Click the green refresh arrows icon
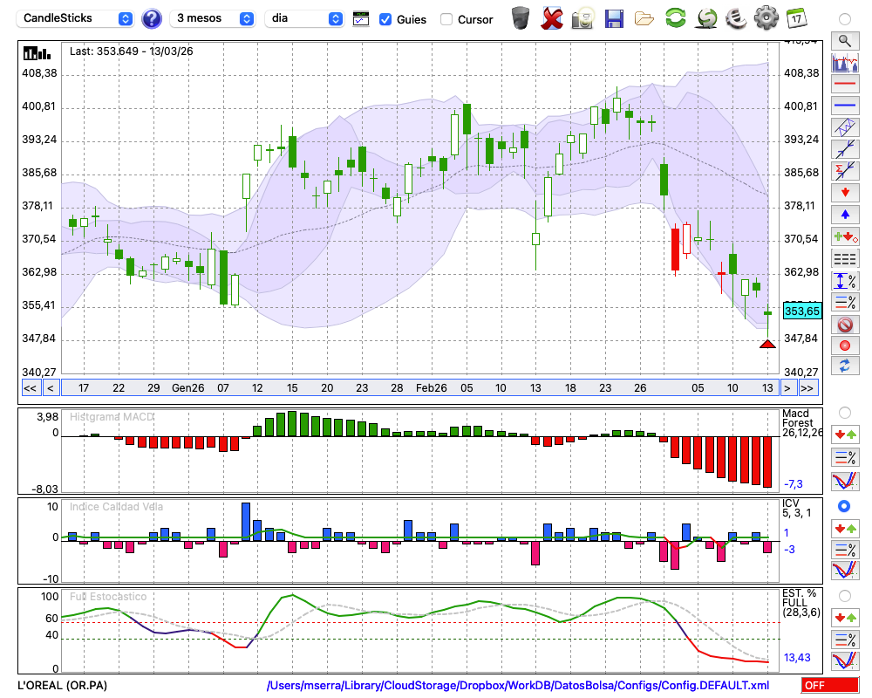 (x=675, y=18)
